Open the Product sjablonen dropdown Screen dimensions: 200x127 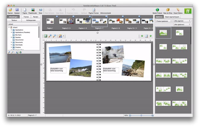pos(164,21)
